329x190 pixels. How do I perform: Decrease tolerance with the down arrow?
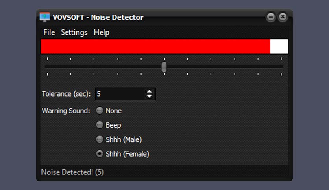tap(149, 96)
